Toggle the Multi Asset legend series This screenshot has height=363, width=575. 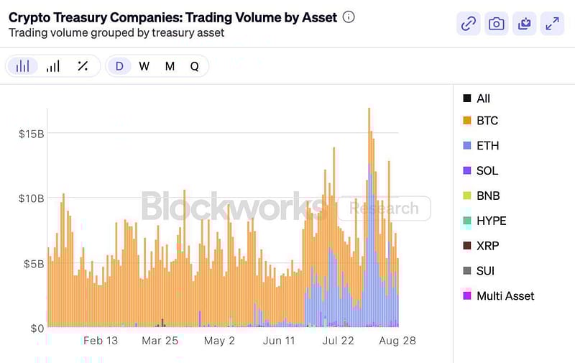click(x=498, y=295)
